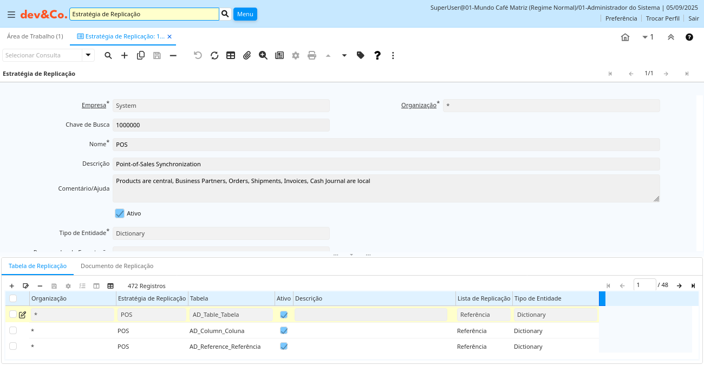Viewport: 704px width, 365px height.
Task: Open the Home icon at top right
Action: coord(625,37)
